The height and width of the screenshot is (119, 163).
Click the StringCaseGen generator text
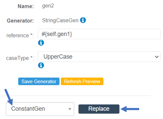pos(60,20)
